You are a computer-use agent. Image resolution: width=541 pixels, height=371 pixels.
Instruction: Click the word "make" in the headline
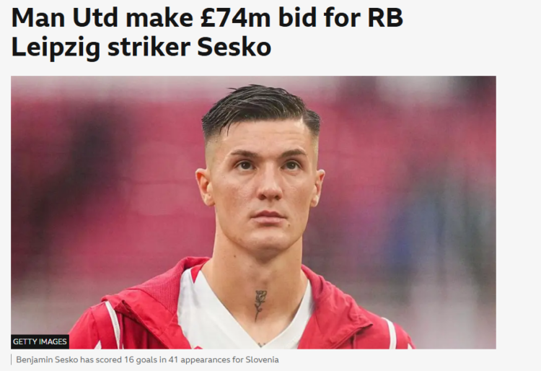pyautogui.click(x=159, y=17)
